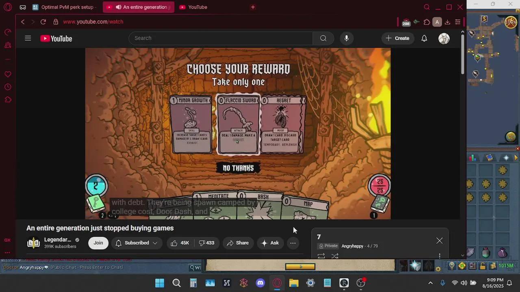Image resolution: width=520 pixels, height=292 pixels.
Task: Select the green potion in game inventory
Action: (486, 253)
